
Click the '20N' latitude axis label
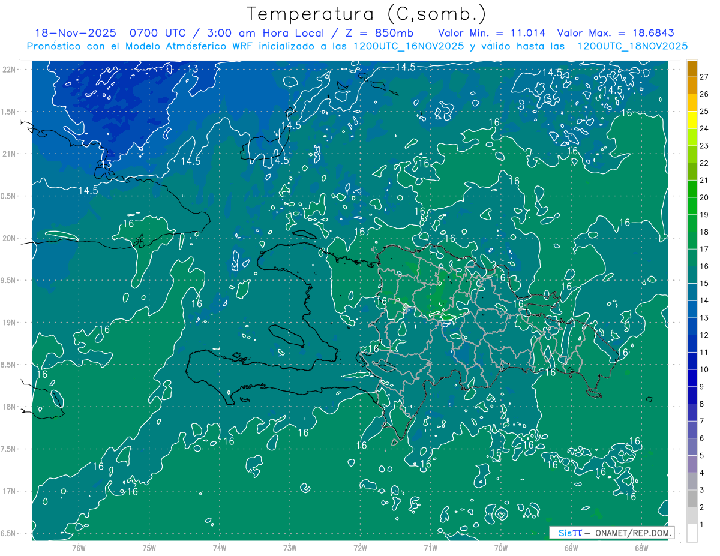(x=10, y=238)
